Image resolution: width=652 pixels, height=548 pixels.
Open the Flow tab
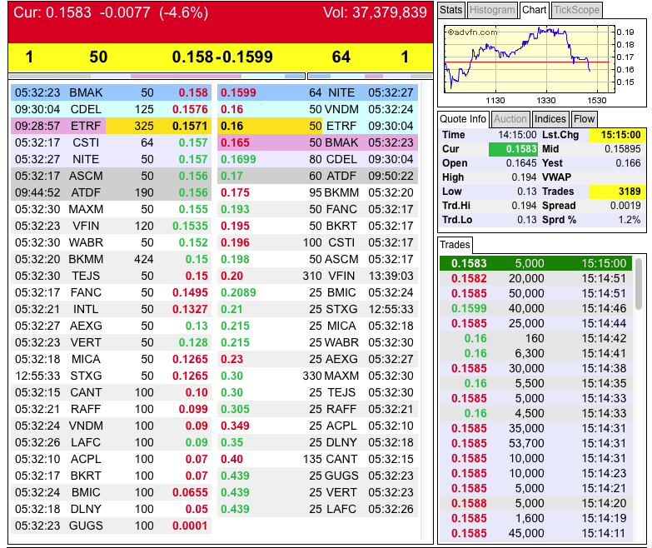[x=585, y=119]
